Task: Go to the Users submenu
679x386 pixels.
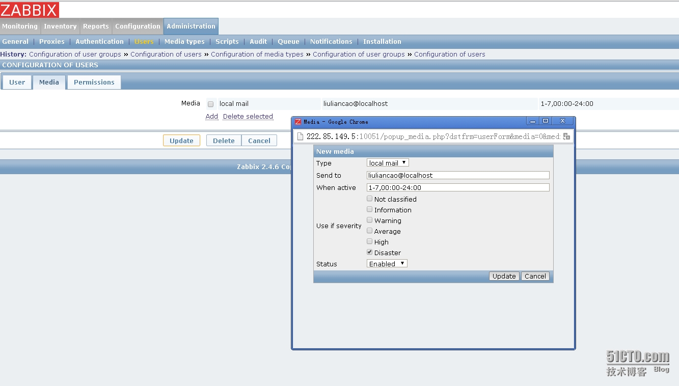Action: (x=144, y=42)
